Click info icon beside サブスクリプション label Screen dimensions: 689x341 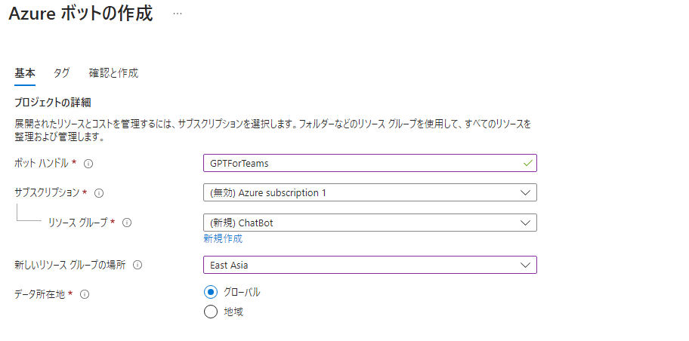(x=99, y=193)
